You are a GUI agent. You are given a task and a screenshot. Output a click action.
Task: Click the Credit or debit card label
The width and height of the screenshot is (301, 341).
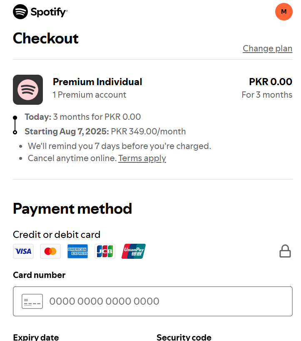[57, 235]
